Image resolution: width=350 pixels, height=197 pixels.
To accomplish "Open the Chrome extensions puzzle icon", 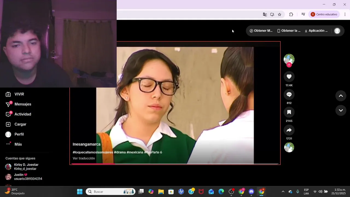I will point(291,15).
